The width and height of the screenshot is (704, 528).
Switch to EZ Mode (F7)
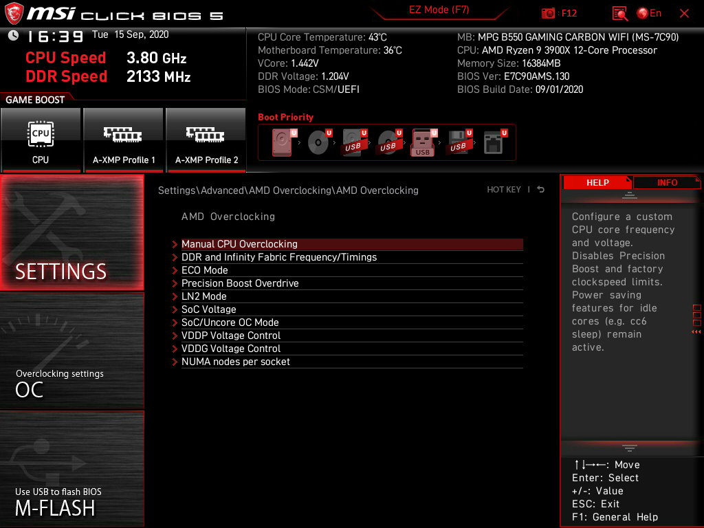439,10
